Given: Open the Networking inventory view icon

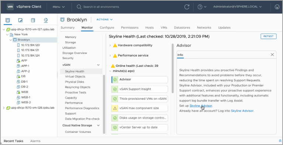Looking at the screenshot, I should coord(46,20).
